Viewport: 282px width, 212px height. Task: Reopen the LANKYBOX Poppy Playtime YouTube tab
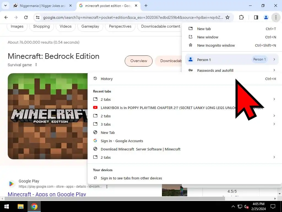185,108
